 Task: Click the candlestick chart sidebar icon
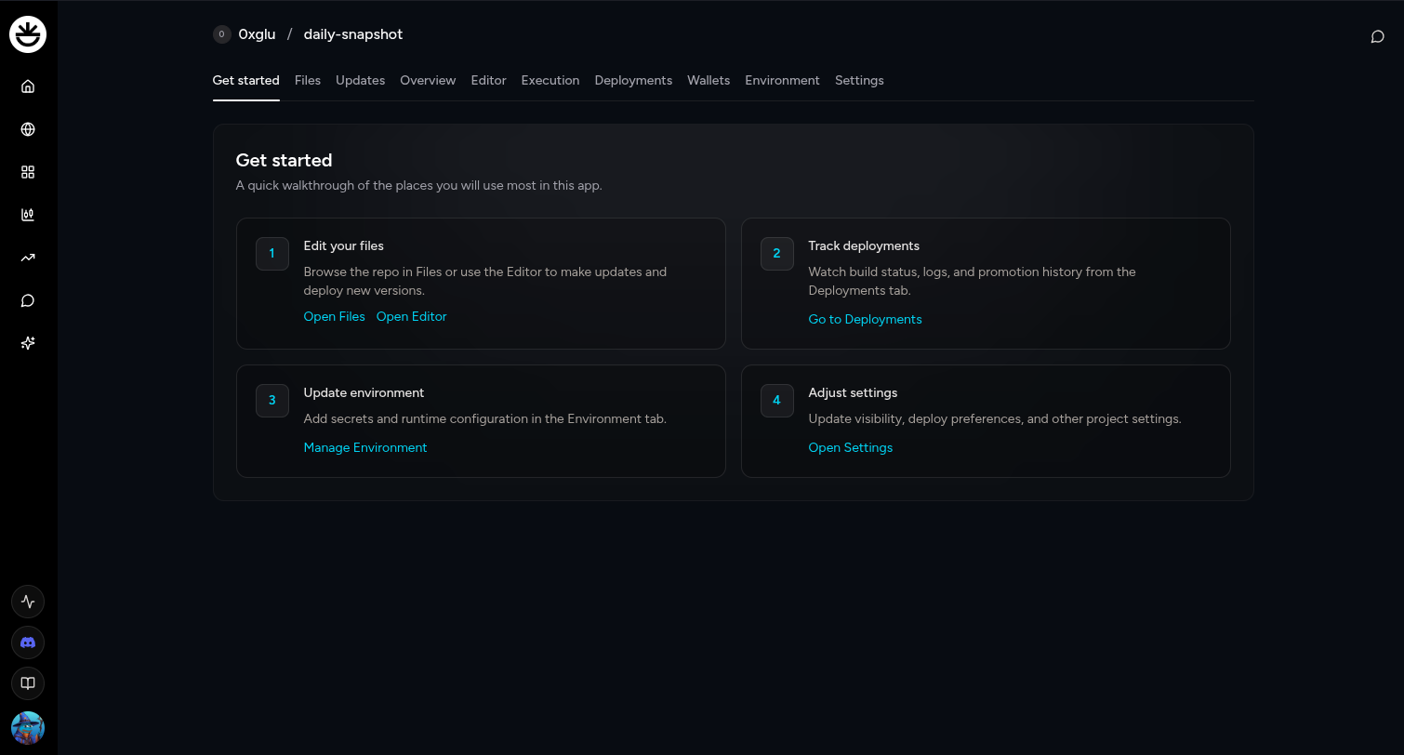pyautogui.click(x=28, y=215)
